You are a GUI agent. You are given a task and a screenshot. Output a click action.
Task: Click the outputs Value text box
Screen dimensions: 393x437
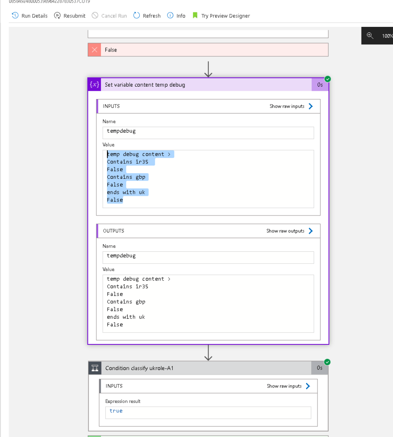208,303
